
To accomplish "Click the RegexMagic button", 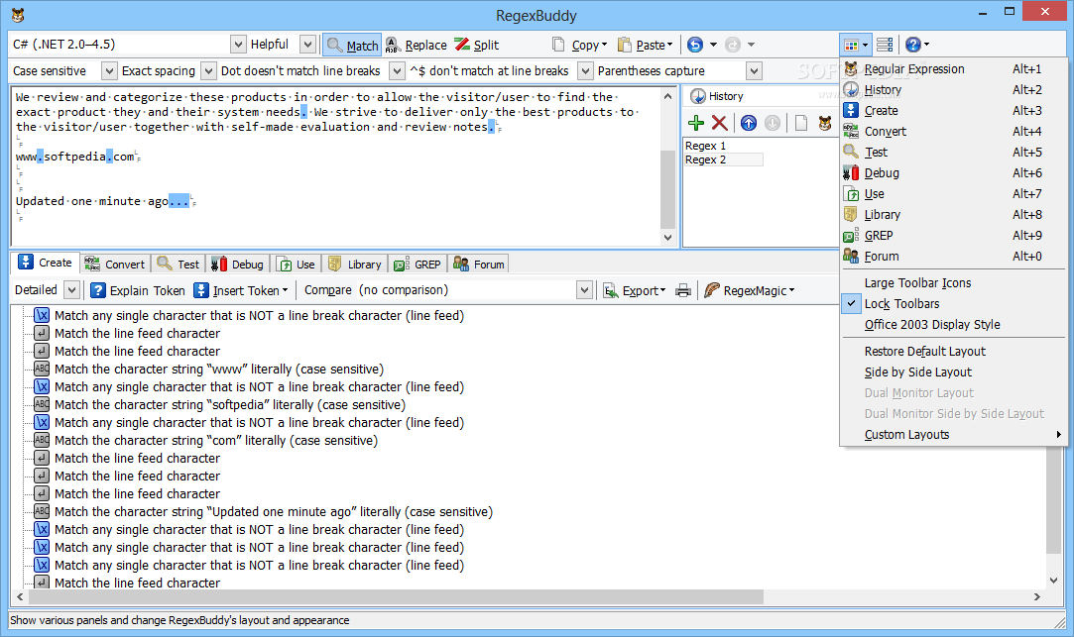I will 750,290.
